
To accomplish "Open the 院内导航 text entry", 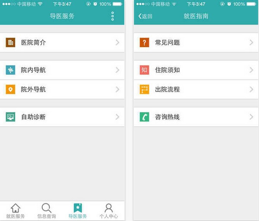I will point(33,70).
